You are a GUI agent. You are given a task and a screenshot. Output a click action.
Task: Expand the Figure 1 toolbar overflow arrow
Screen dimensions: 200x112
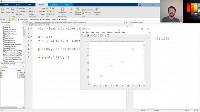tap(150, 32)
